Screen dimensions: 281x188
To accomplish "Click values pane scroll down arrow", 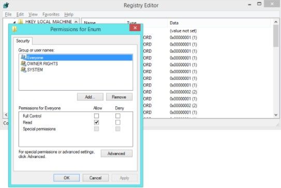I will pos(276,115).
